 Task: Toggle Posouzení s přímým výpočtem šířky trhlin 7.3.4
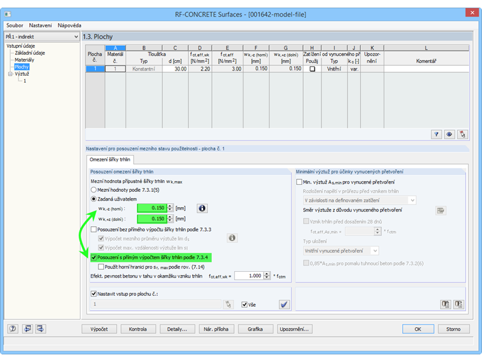[x=94, y=257]
